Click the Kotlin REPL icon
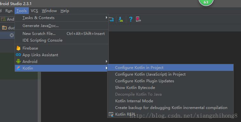This screenshot has height=122, width=241. pos(111,114)
